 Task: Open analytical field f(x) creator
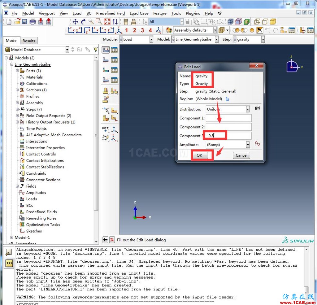coord(257,108)
